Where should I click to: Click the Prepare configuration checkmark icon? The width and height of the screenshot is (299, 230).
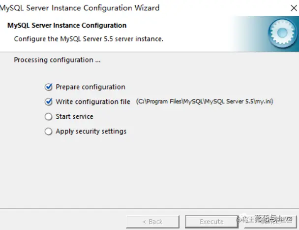48,87
